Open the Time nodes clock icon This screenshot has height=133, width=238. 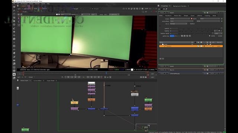14,14
